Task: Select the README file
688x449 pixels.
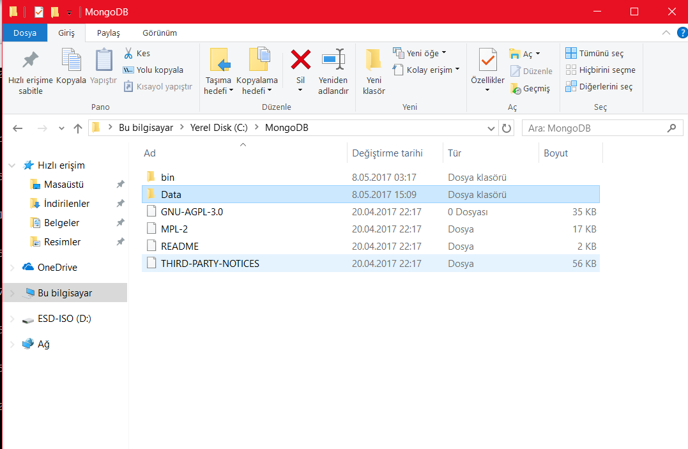Action: point(371,247)
